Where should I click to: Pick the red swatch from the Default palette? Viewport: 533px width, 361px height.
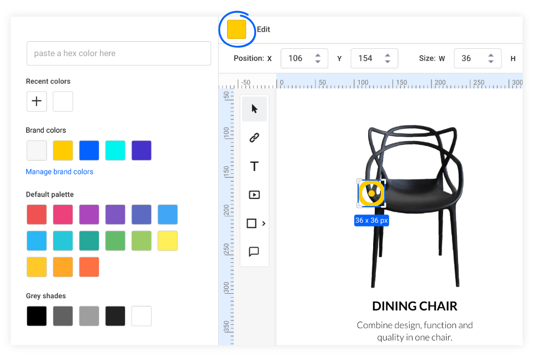(37, 214)
